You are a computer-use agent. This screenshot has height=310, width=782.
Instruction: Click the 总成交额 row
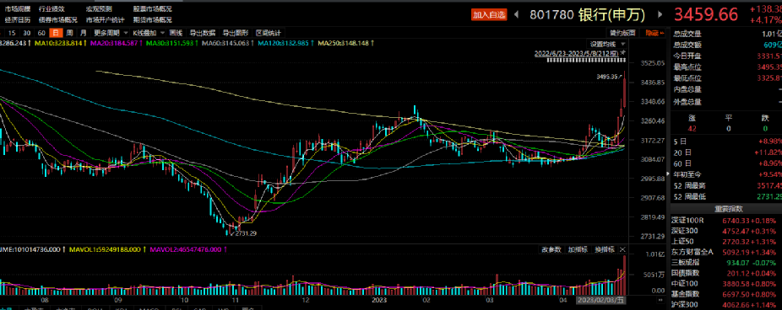tap(726, 45)
